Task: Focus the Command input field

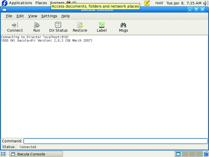Action: [115, 141]
